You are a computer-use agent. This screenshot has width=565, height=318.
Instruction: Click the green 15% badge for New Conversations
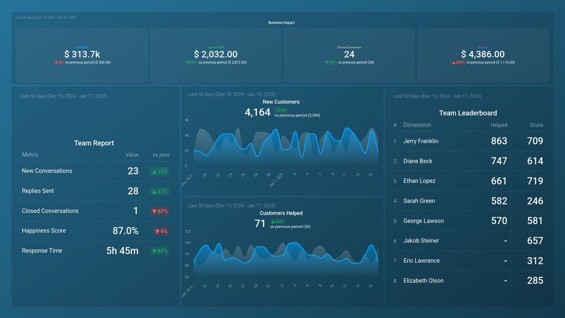[159, 172]
